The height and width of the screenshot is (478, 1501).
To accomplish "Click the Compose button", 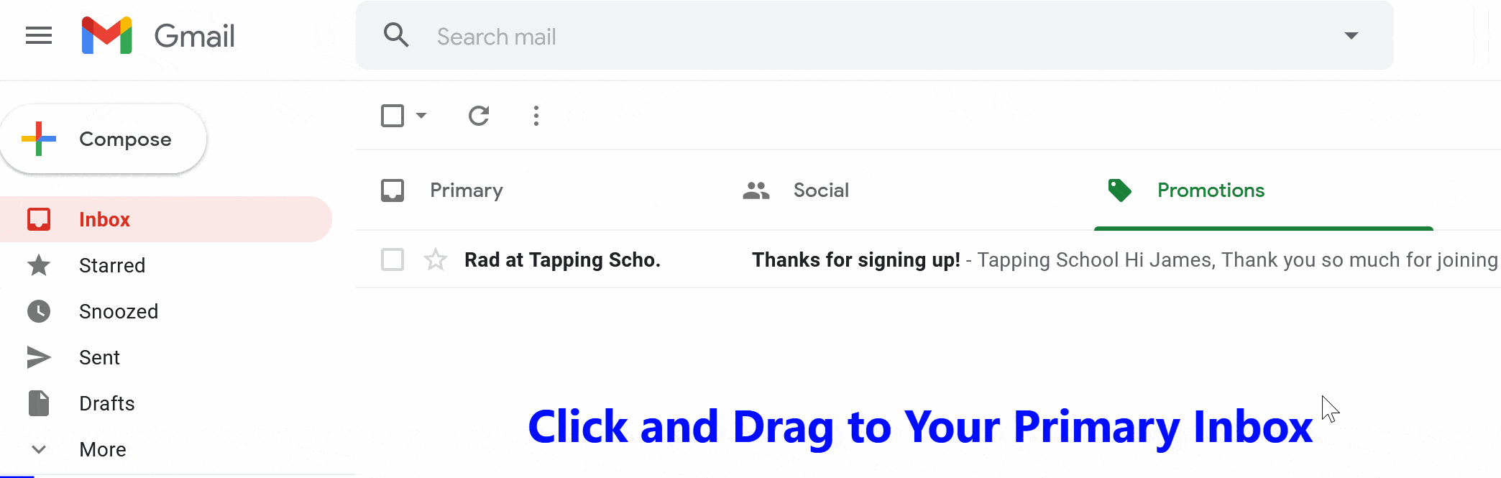I will 104,139.
